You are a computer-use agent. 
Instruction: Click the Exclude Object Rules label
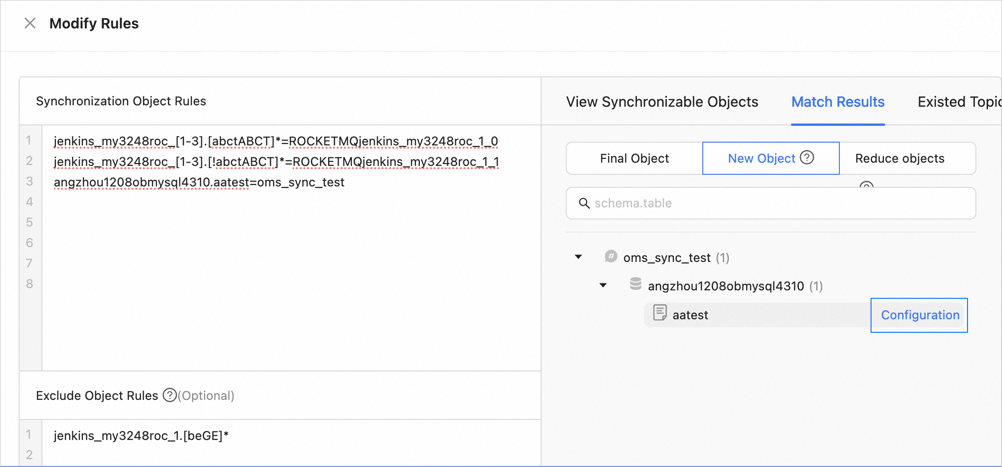pos(97,396)
